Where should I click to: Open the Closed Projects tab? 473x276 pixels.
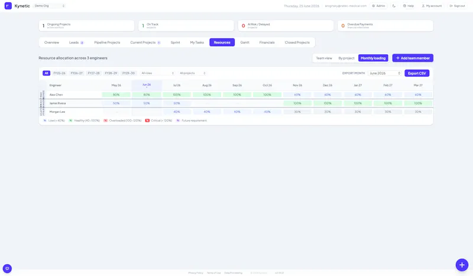(297, 43)
